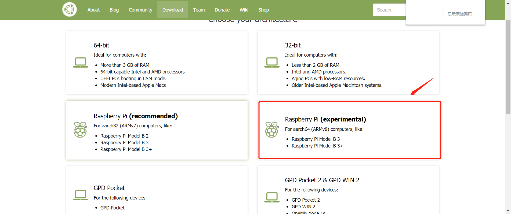Open the Shop link in navbar
This screenshot has height=214, width=511.
click(263, 10)
